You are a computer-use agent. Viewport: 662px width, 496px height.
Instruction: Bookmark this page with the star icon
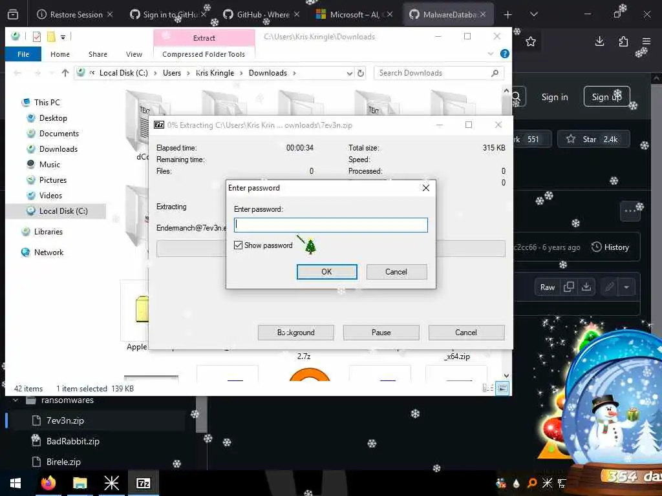pos(531,41)
